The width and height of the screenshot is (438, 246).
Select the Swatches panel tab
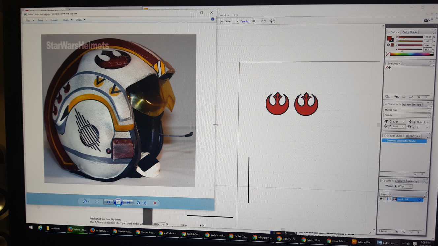click(x=393, y=64)
